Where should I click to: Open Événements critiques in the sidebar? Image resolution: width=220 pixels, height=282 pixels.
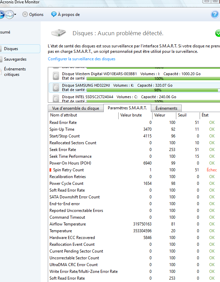(x=15, y=71)
